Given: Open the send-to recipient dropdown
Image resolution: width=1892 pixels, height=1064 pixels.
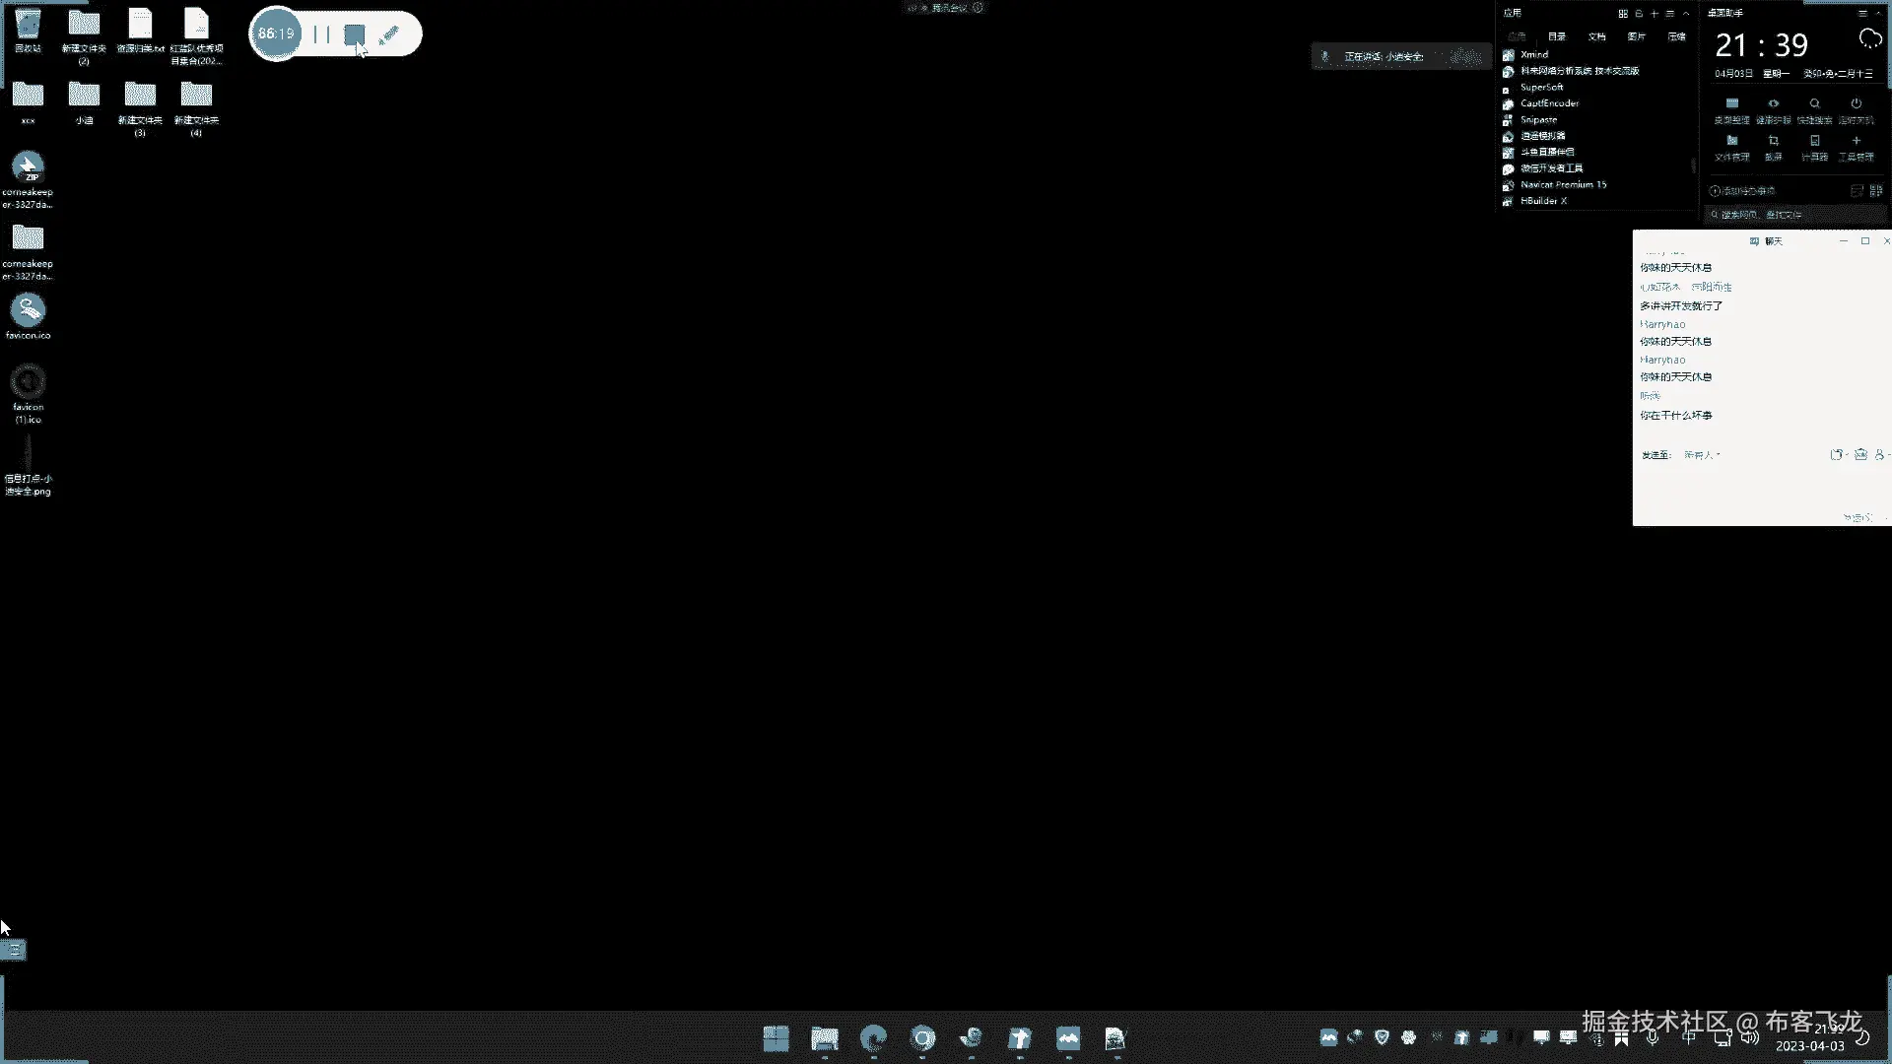Looking at the screenshot, I should (1702, 455).
